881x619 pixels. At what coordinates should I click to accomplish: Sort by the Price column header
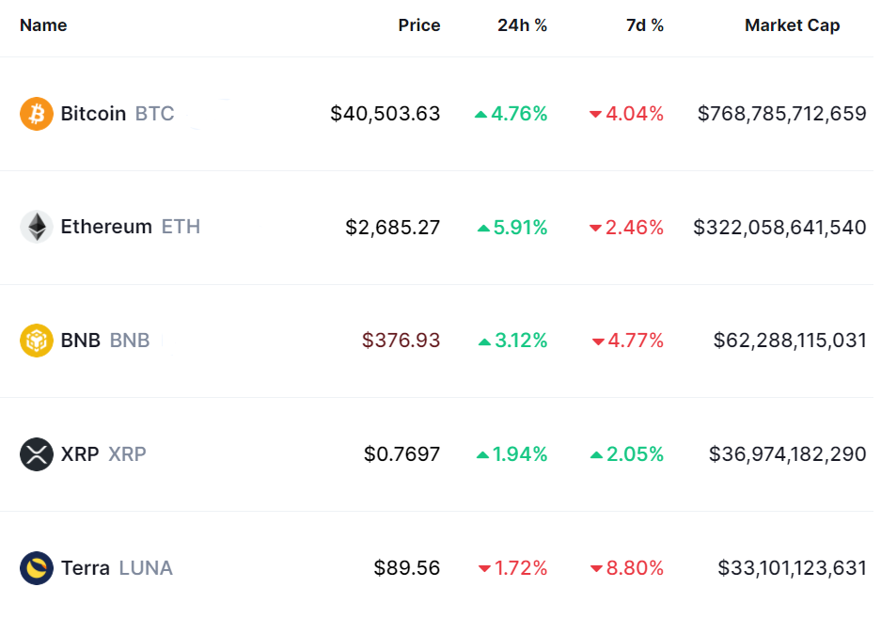coord(418,25)
